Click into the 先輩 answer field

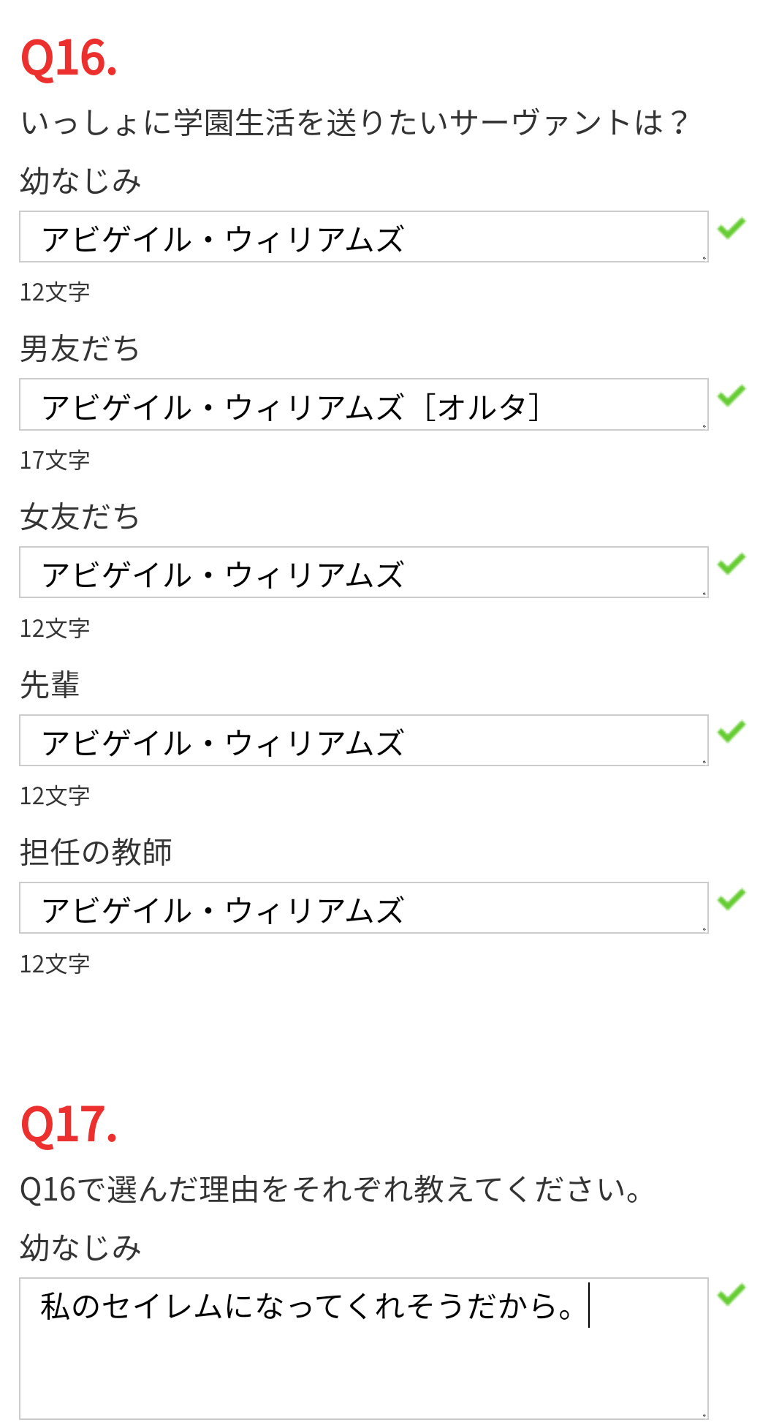tap(363, 741)
